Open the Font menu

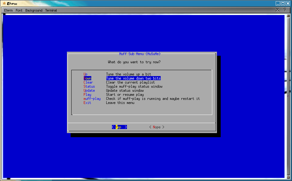pyautogui.click(x=19, y=10)
